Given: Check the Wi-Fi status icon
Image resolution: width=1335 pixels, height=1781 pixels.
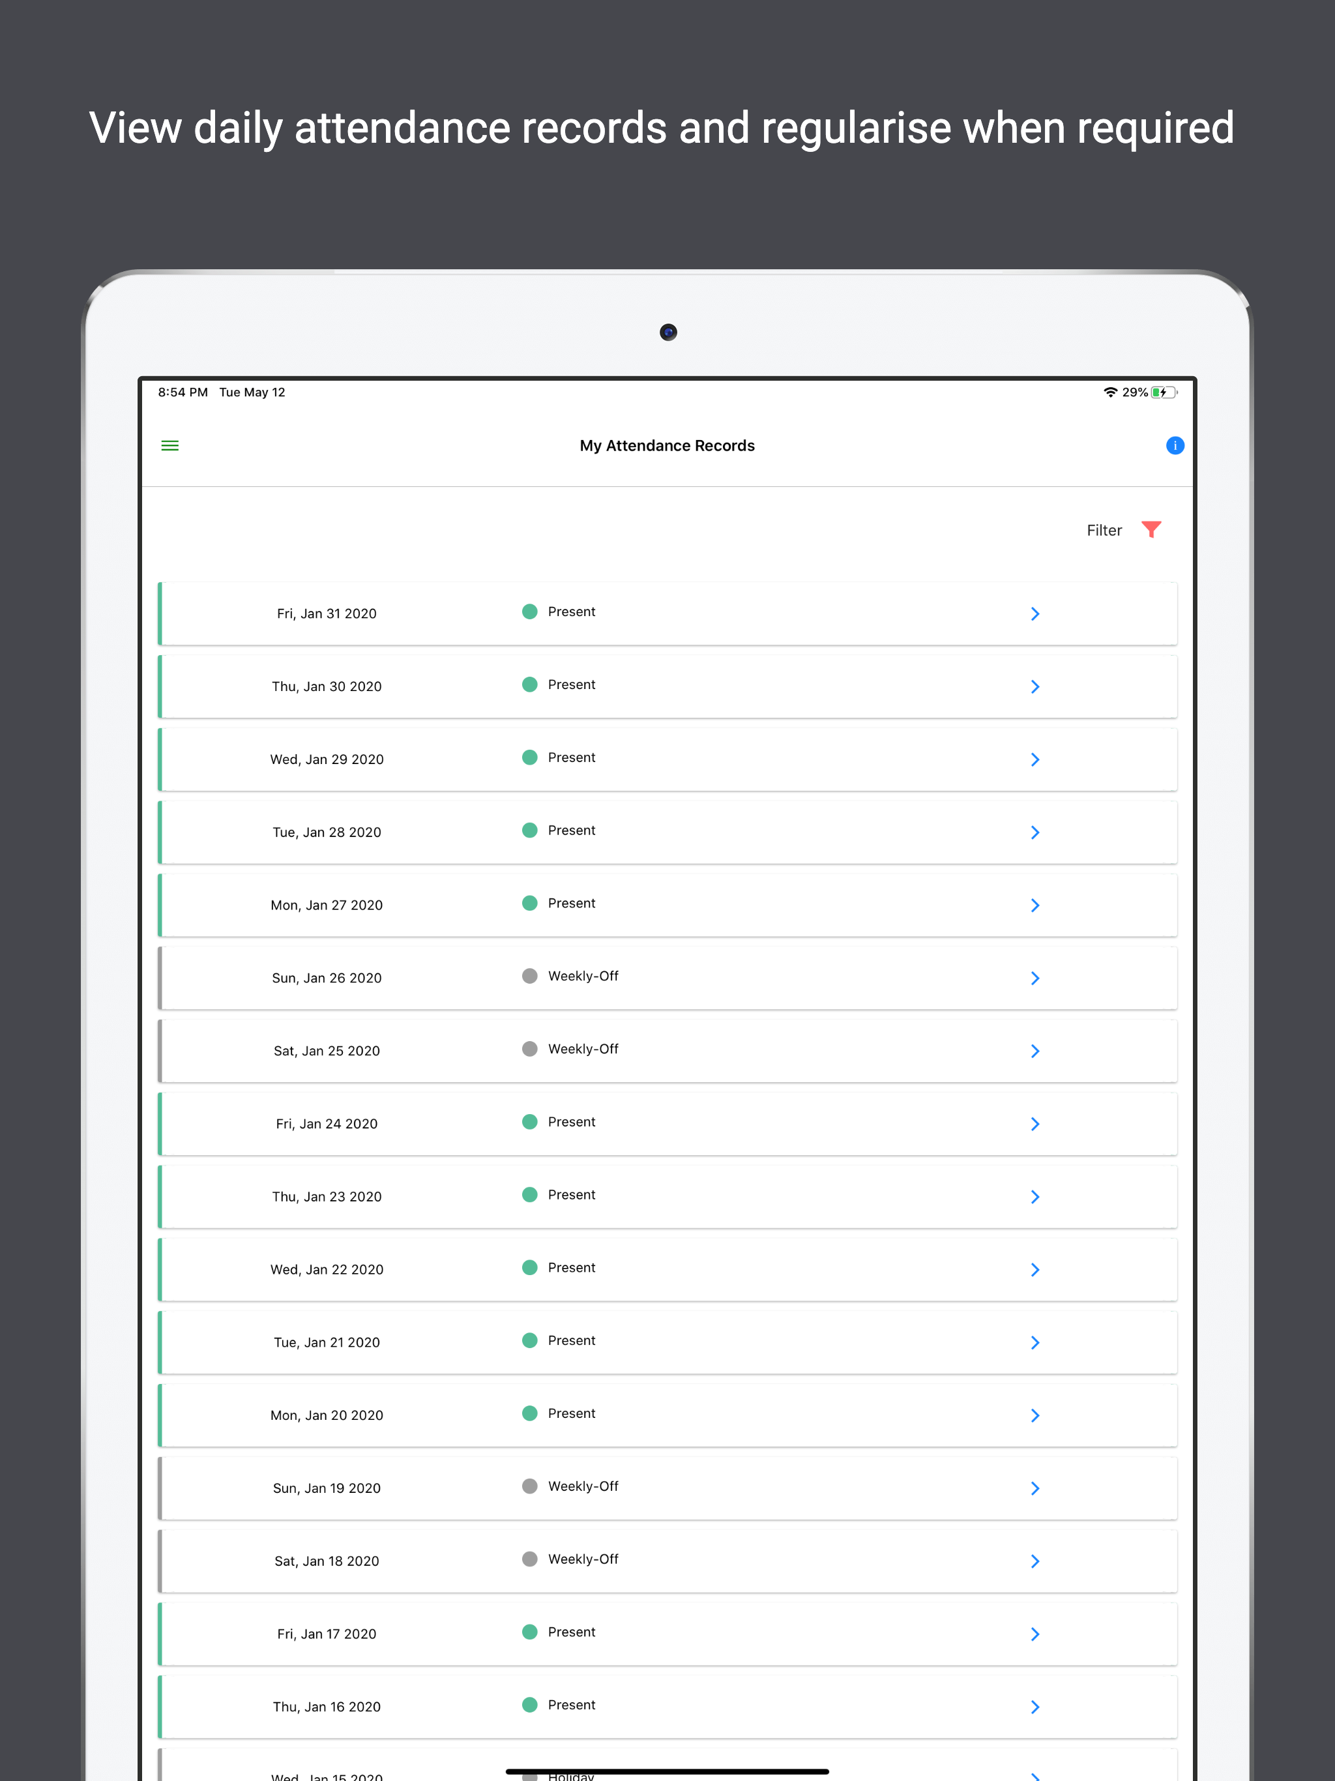Looking at the screenshot, I should [x=1110, y=392].
